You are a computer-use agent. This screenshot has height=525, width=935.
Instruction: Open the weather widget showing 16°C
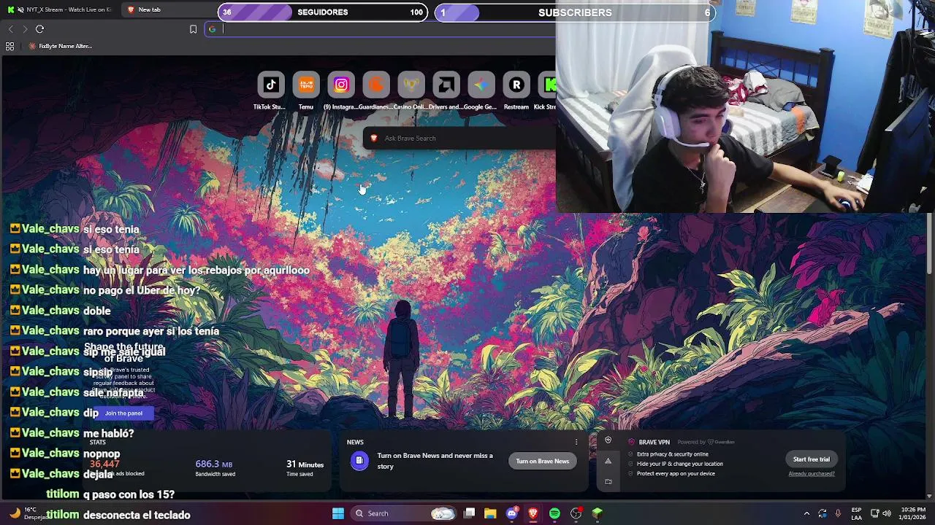[28, 513]
